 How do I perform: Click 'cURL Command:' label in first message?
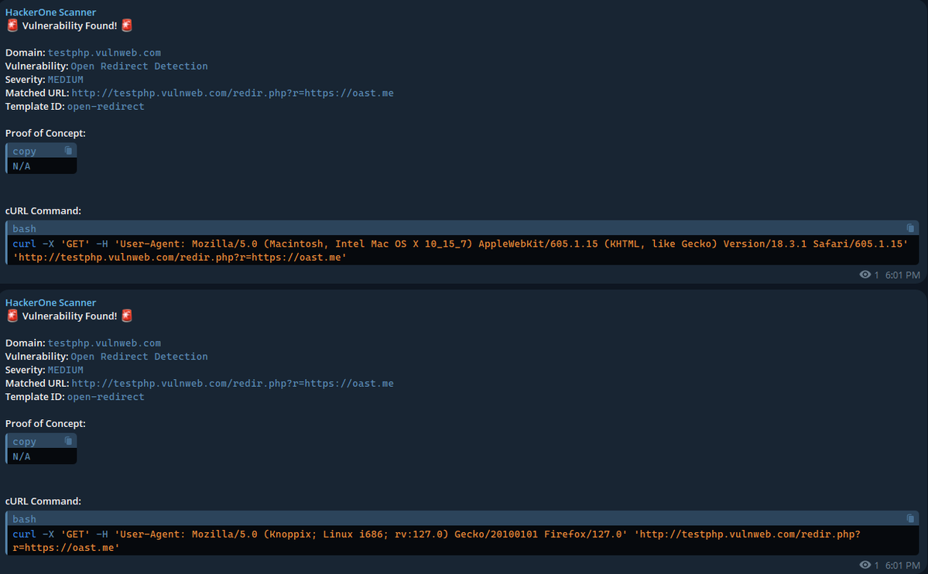pyautogui.click(x=43, y=211)
